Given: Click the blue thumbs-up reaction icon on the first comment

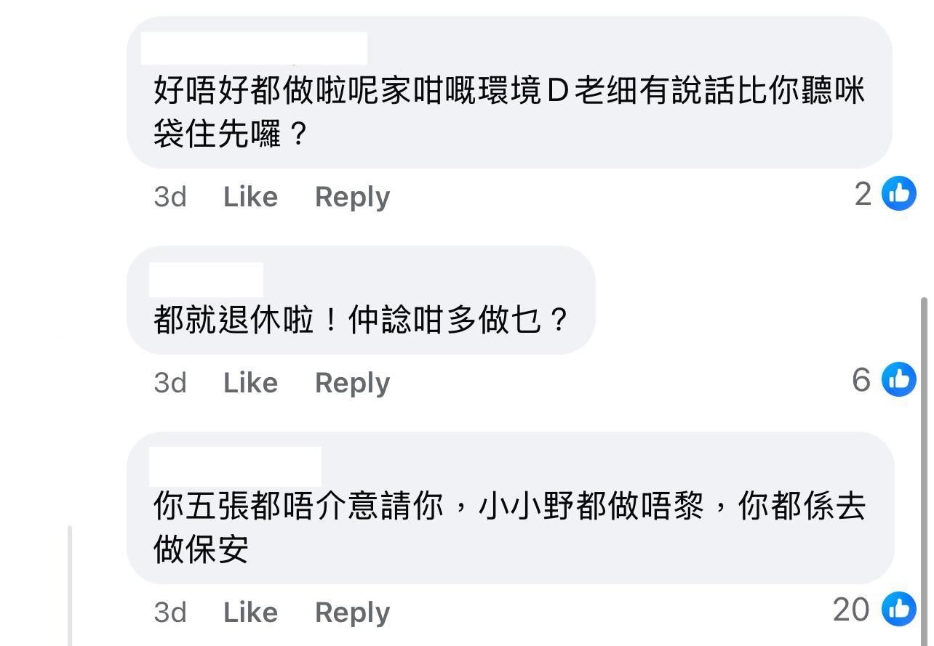Looking at the screenshot, I should [899, 195].
